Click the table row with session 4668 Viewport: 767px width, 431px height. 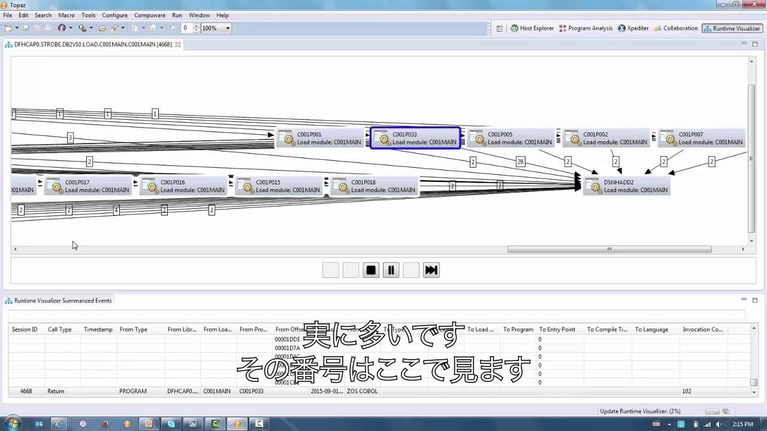coord(380,391)
